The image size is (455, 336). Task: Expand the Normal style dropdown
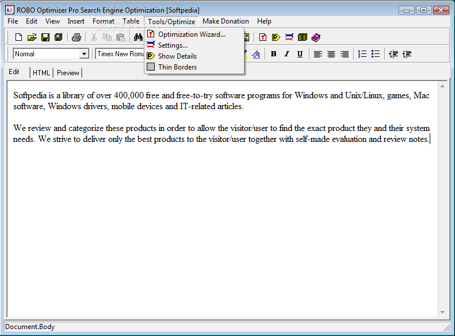click(x=84, y=54)
